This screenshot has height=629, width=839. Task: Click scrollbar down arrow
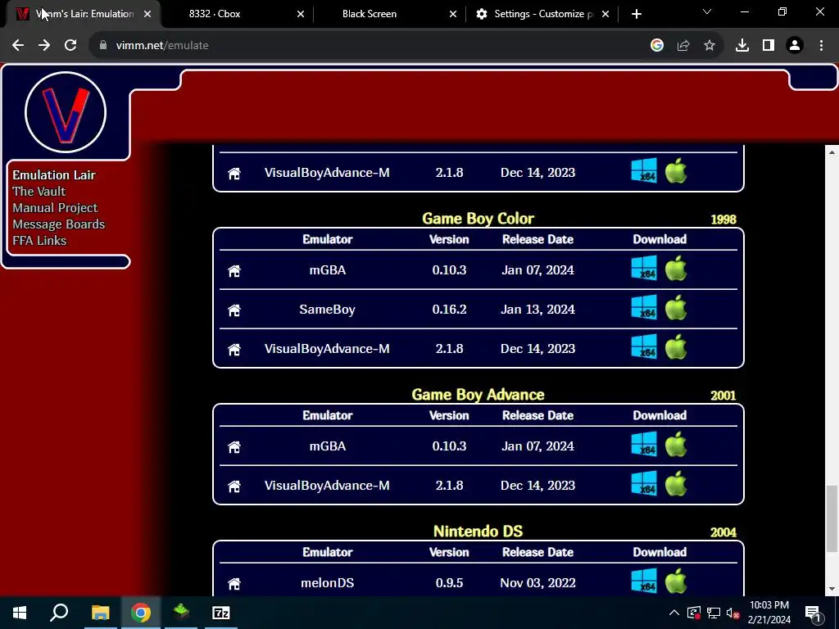tap(832, 589)
